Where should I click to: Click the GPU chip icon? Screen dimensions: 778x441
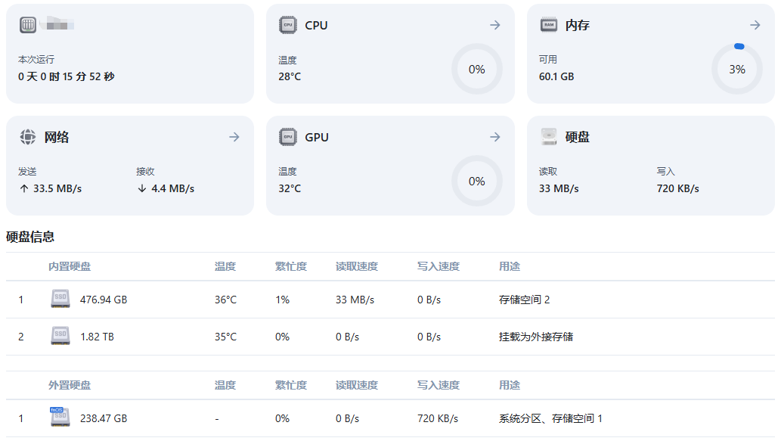tap(287, 137)
